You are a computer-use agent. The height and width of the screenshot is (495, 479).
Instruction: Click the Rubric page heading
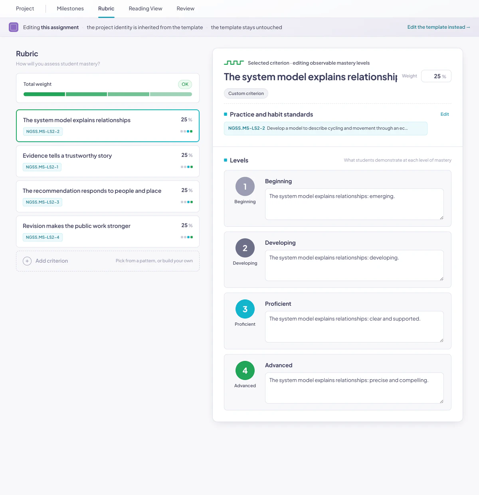[27, 54]
